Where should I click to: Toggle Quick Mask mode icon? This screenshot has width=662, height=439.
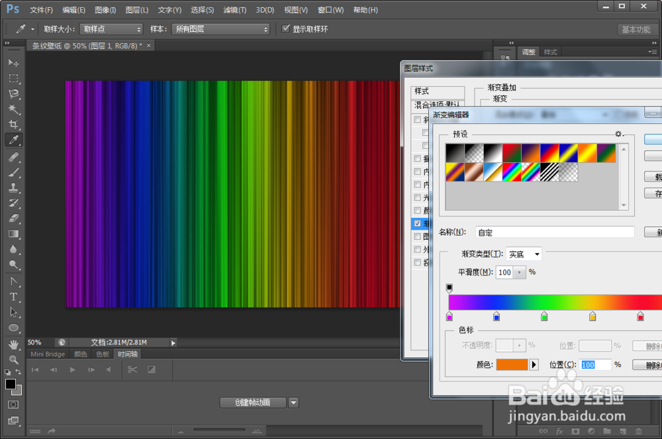[x=13, y=405]
